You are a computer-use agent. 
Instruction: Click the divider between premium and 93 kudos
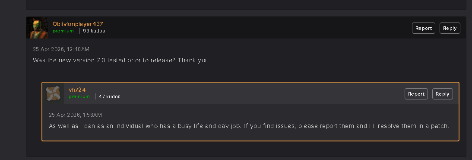[x=79, y=31]
